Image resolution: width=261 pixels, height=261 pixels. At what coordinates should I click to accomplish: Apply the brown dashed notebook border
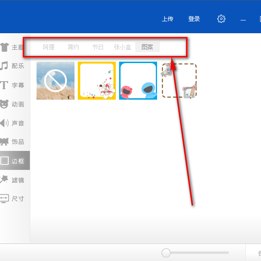(179, 81)
